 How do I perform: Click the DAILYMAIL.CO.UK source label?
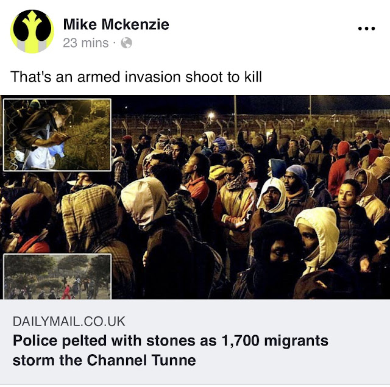[x=69, y=321]
